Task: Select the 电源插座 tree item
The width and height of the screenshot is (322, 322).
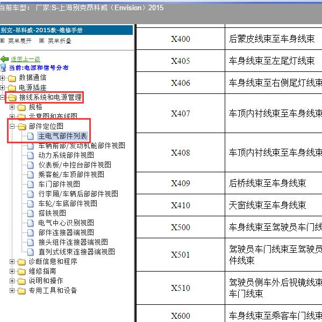Action: point(33,87)
